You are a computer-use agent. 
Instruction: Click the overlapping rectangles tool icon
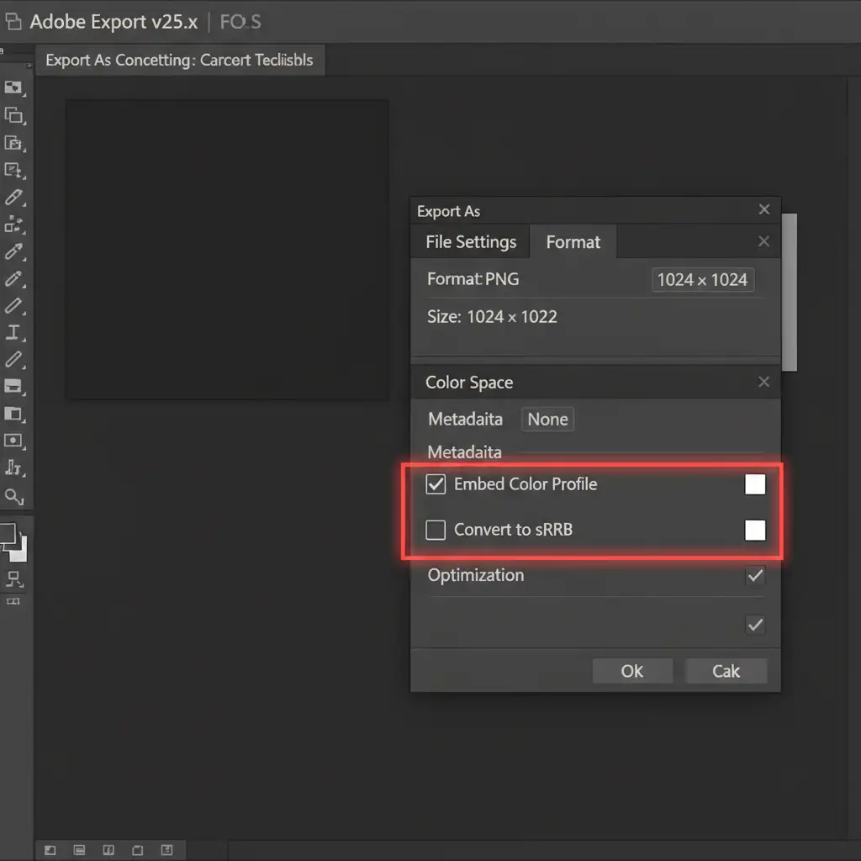click(13, 116)
